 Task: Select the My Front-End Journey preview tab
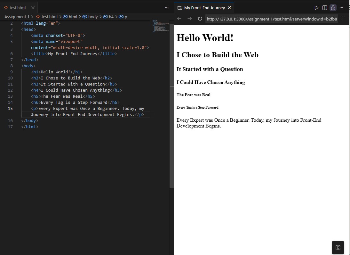tap(204, 8)
